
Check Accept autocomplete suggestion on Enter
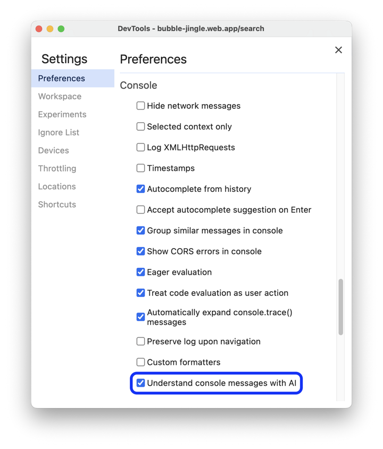pos(140,209)
